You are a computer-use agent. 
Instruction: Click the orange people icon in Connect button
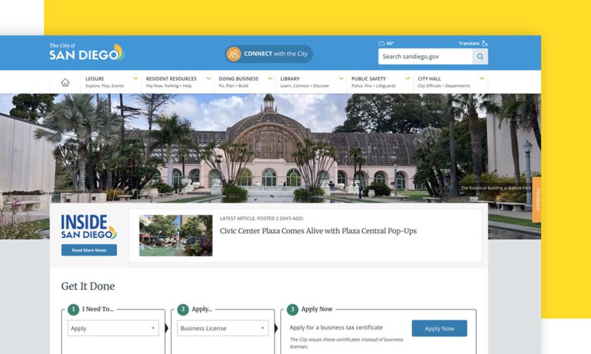[234, 54]
